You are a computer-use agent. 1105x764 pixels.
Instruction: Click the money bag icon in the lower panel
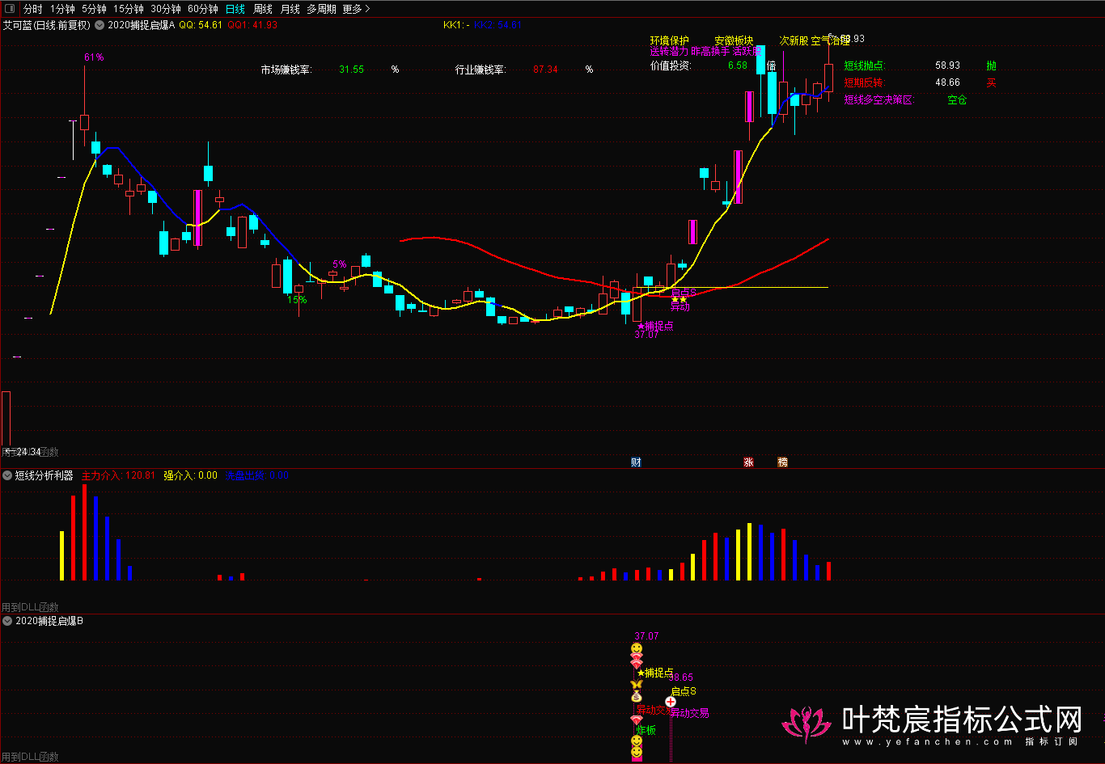click(x=636, y=697)
